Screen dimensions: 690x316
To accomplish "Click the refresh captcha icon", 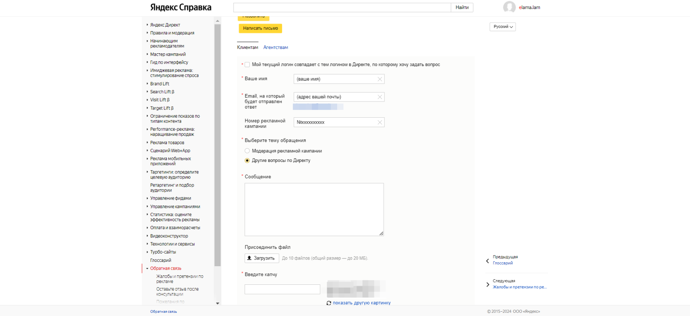I will click(x=329, y=303).
